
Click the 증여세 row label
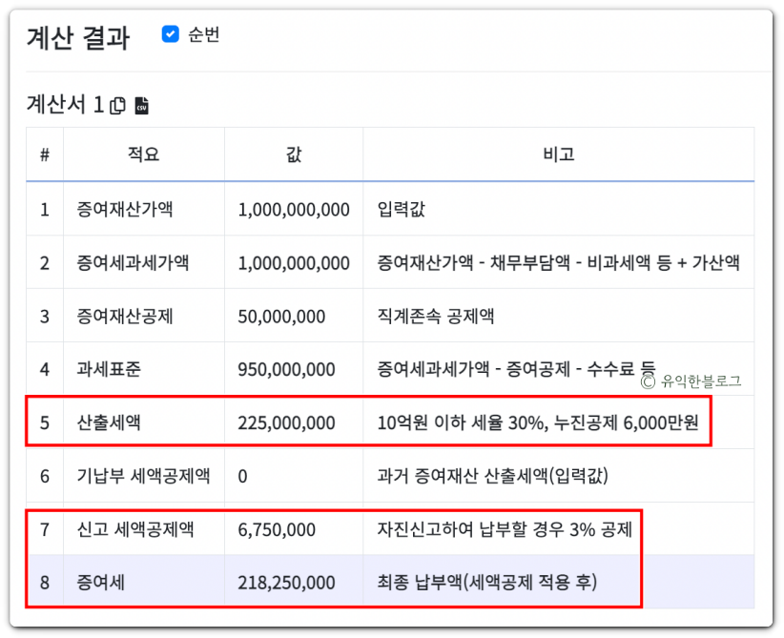(x=100, y=583)
